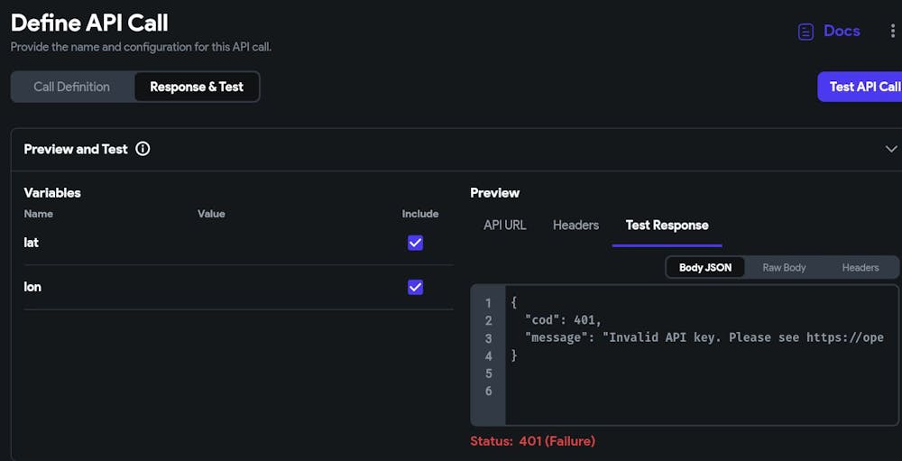902x461 pixels.
Task: Show response Headers in segmented control
Action: [860, 267]
